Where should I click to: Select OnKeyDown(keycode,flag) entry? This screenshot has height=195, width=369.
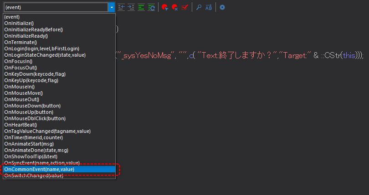coord(59,74)
